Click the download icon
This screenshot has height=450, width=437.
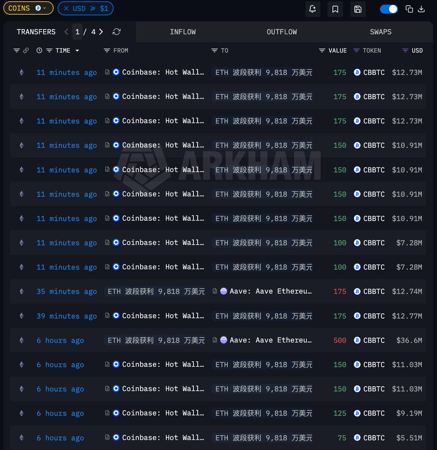pyautogui.click(x=421, y=9)
